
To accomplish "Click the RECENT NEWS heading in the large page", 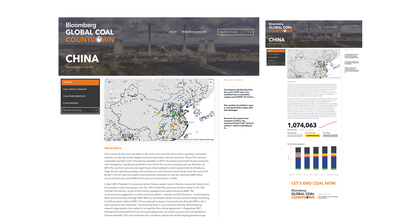I will [233, 80].
